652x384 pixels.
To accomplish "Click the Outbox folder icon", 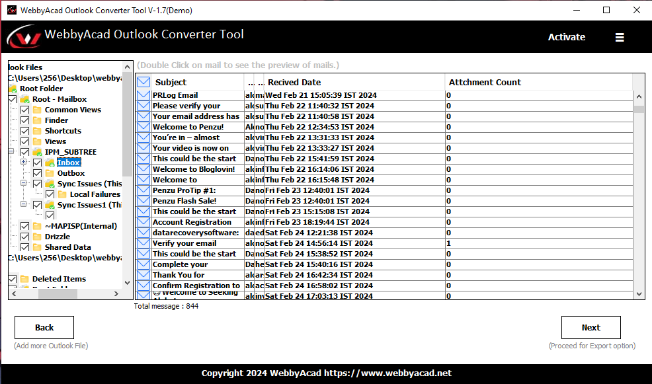I will pyautogui.click(x=50, y=173).
